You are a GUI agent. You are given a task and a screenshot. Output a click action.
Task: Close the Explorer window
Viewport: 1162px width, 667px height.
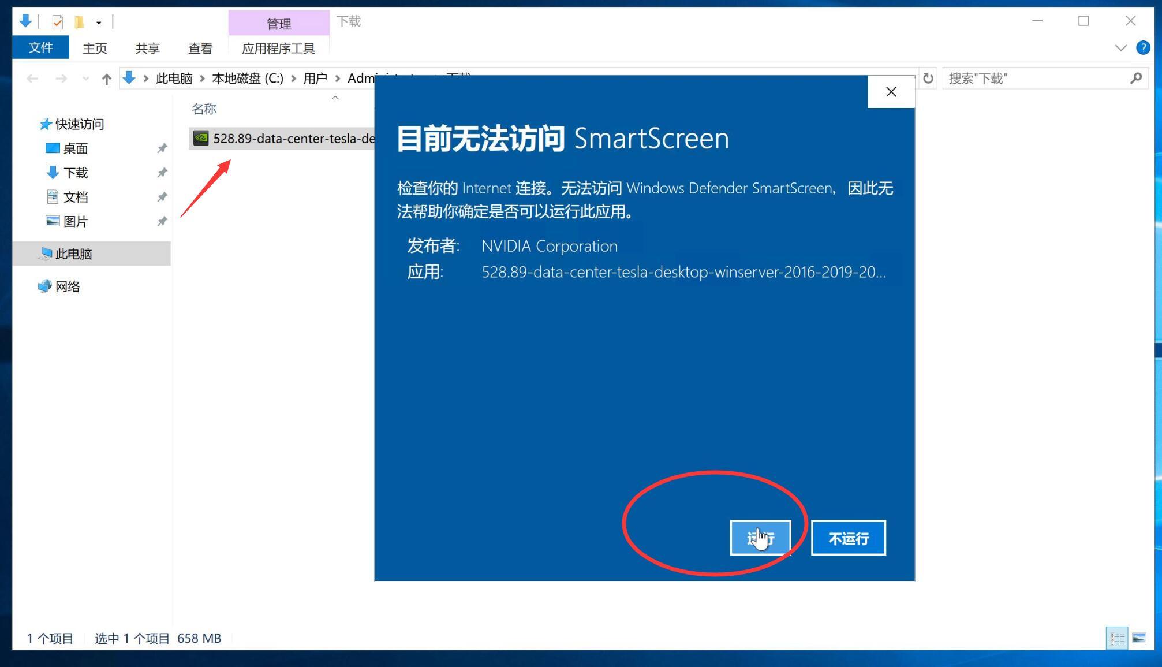[1130, 21]
